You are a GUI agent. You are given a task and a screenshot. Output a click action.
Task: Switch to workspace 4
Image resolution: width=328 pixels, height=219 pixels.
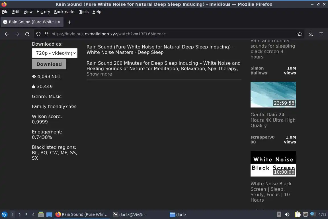pos(33,215)
